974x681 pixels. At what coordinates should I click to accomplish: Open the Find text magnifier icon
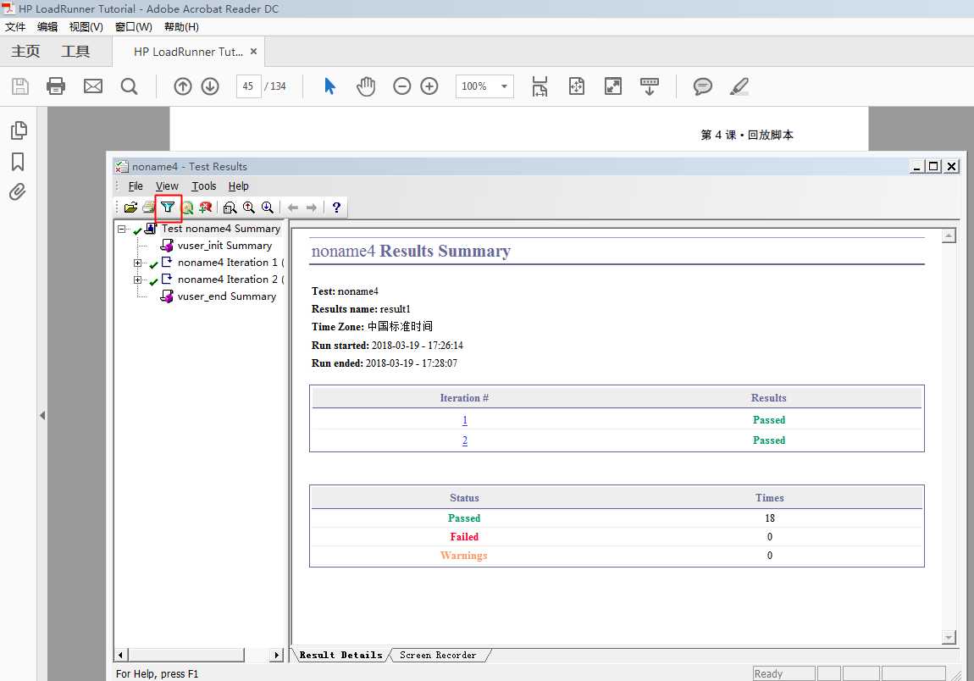130,86
